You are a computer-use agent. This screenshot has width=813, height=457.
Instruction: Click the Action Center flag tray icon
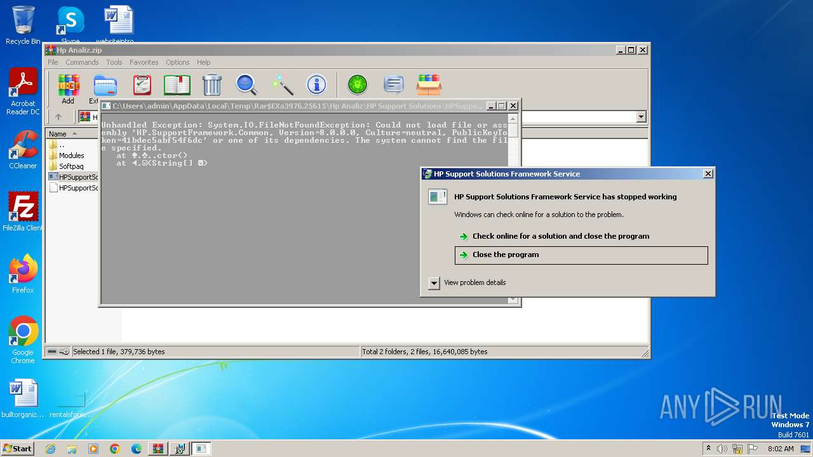[x=753, y=449]
